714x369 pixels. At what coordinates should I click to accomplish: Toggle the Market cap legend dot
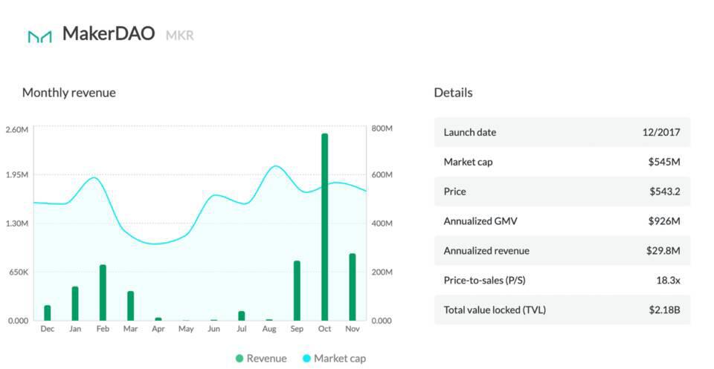(x=306, y=359)
